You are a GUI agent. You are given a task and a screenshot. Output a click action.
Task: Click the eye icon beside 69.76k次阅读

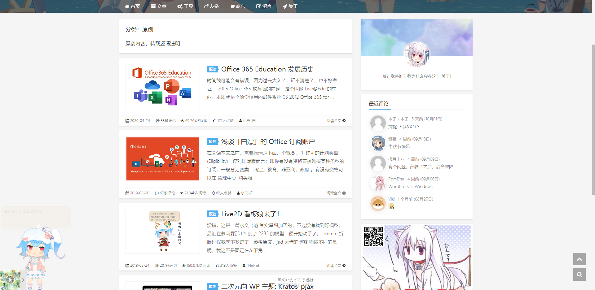coord(182,121)
